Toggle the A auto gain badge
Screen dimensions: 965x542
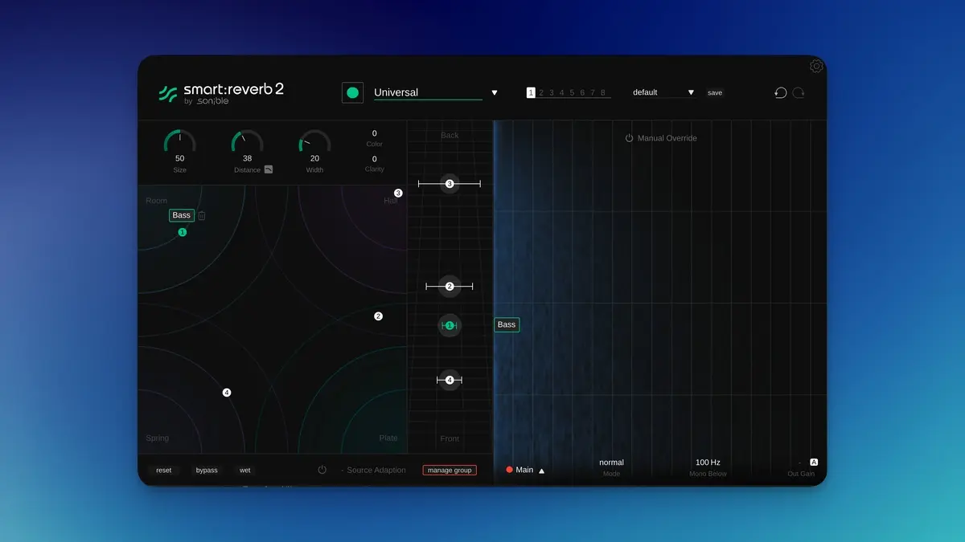click(x=814, y=462)
